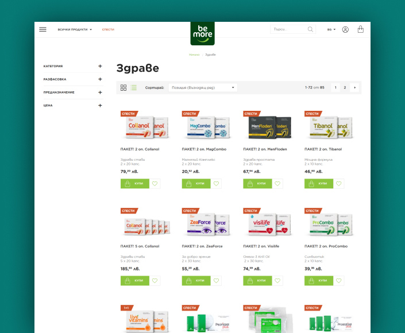Open ПАКЕТ! 2 оп. MagCombo title
405x333 pixels.
pyautogui.click(x=204, y=149)
